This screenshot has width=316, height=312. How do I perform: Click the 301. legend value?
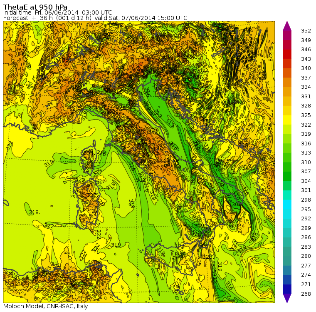307,190
